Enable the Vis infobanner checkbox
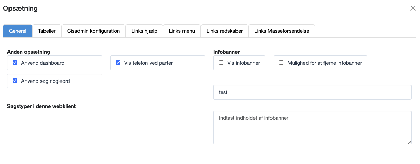420x164 pixels. (x=221, y=63)
